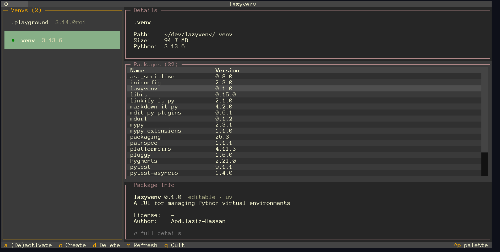The image size is (500, 252).
Task: Select the pytest-asyncio package row
Action: click(x=304, y=173)
